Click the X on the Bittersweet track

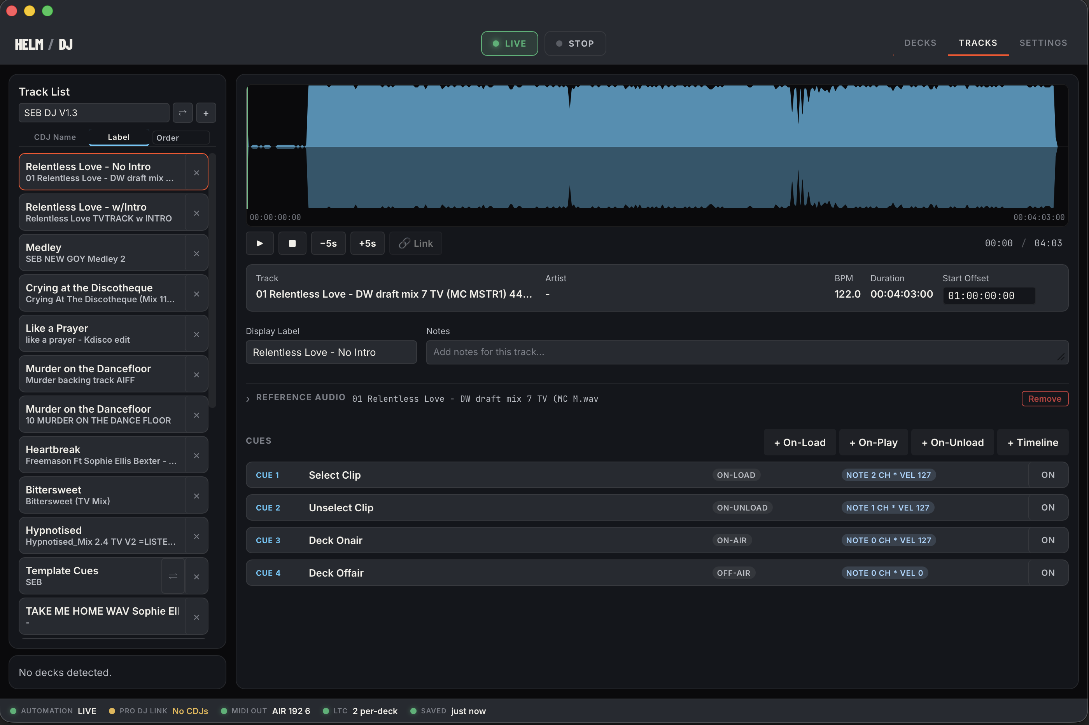coord(196,496)
